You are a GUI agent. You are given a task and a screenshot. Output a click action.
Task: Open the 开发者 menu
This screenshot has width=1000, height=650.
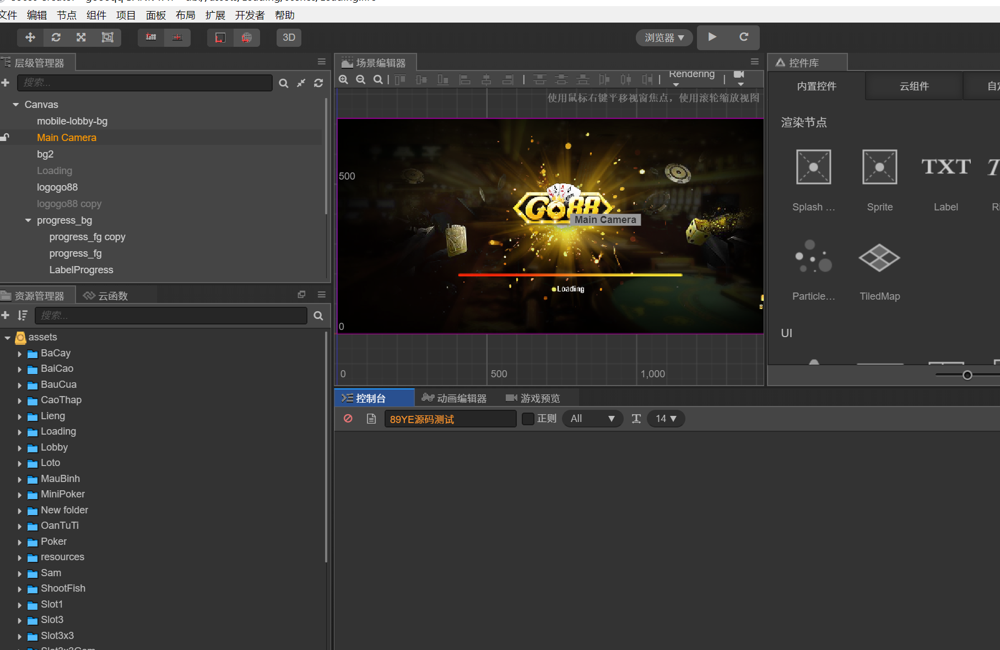click(250, 15)
